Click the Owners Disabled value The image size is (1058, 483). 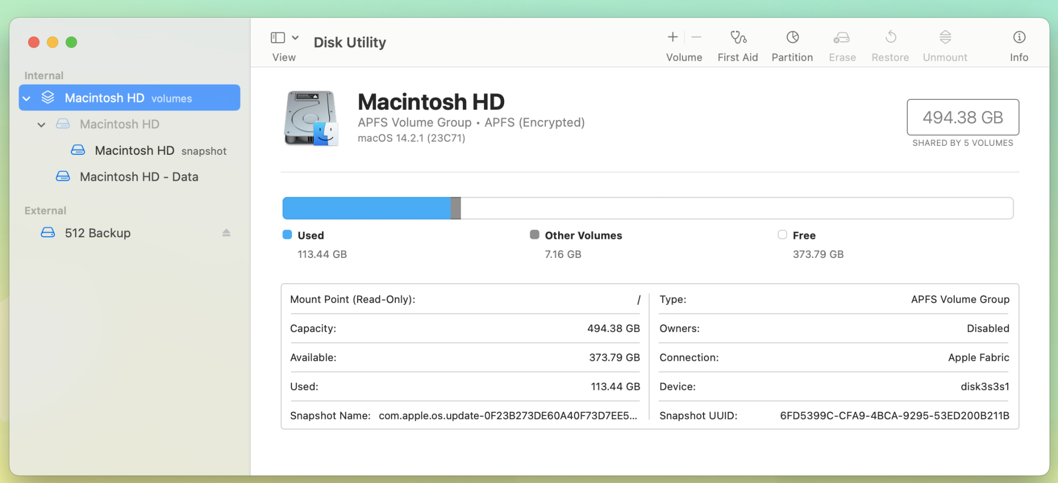click(x=988, y=329)
